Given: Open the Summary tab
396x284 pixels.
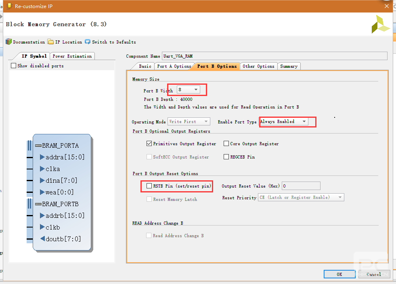Looking at the screenshot, I should click(289, 66).
